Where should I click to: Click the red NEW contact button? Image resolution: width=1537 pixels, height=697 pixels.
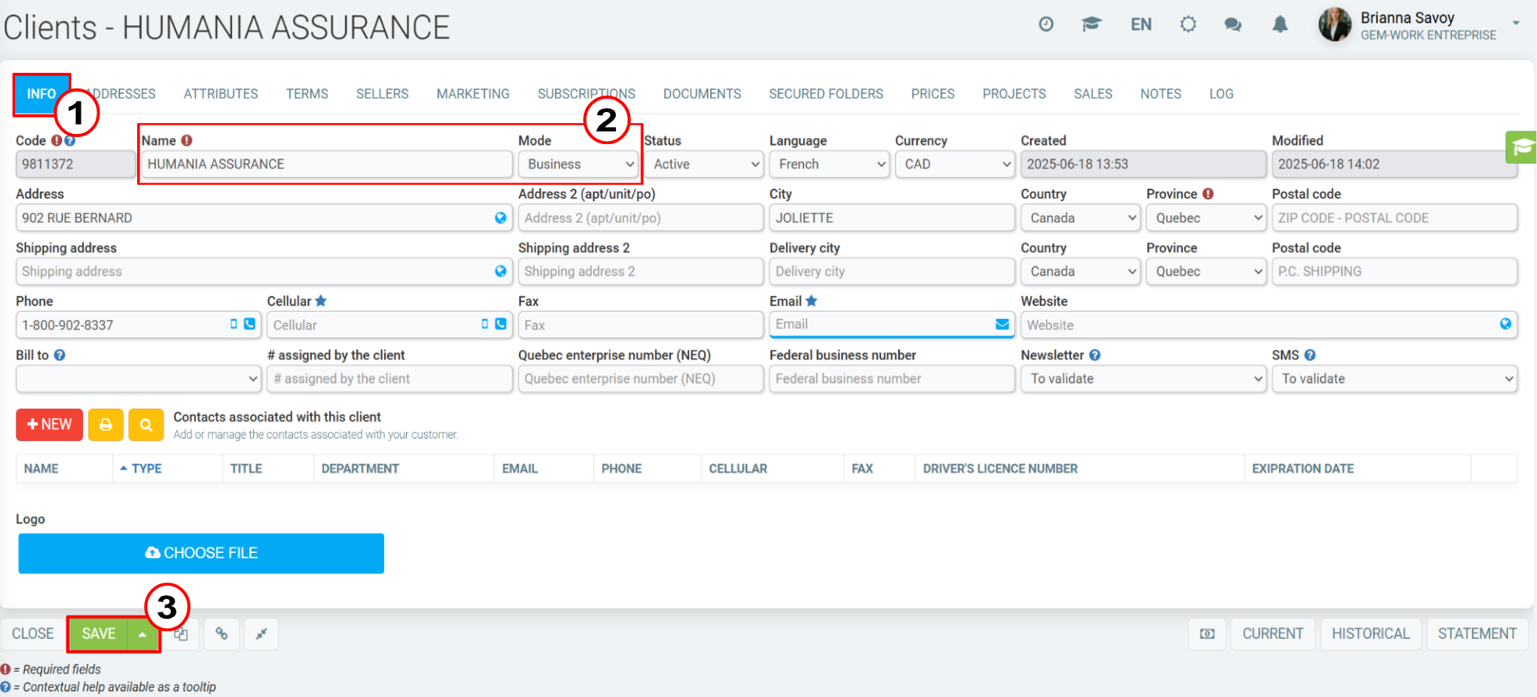coord(49,424)
